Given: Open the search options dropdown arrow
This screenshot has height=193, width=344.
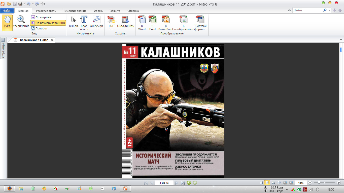Looking at the screenshot, I should click(330, 10).
